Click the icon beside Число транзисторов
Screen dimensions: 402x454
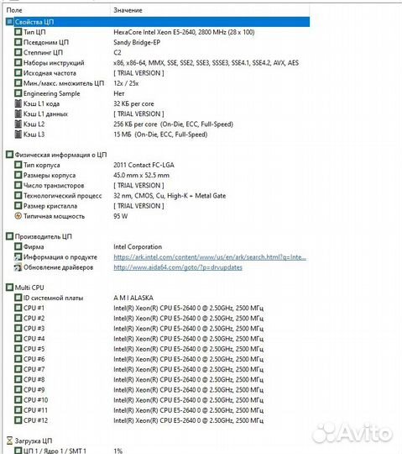(18, 185)
